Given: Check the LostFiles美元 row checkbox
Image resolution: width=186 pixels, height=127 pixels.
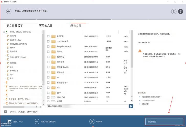Looking at the screenshot, I should [48, 41].
